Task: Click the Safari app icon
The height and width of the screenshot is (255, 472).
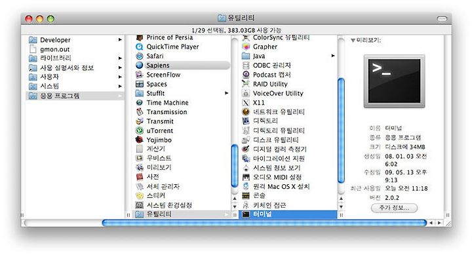Action: 139,56
